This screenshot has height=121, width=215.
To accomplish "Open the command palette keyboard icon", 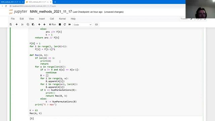I will coord(96,25).
